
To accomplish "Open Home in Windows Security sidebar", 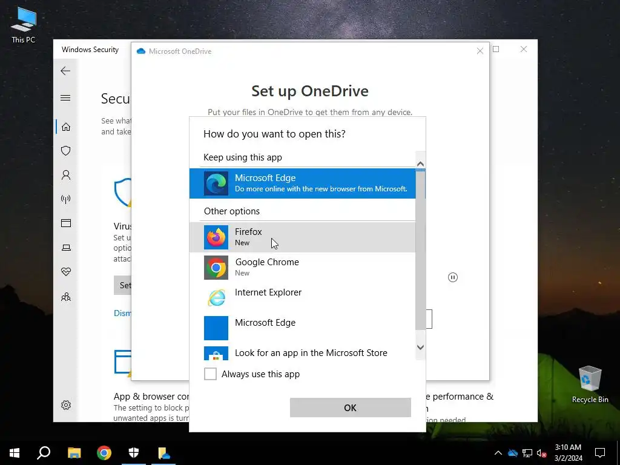I will click(x=66, y=127).
